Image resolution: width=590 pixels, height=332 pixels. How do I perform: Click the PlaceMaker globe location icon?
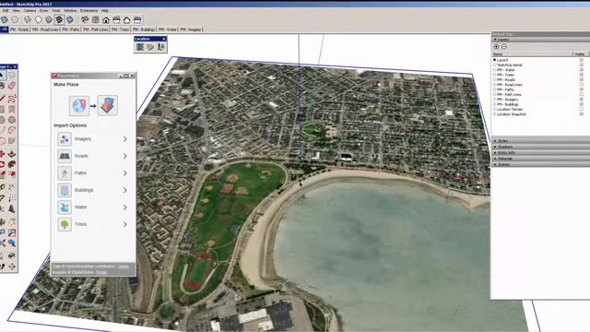click(79, 105)
